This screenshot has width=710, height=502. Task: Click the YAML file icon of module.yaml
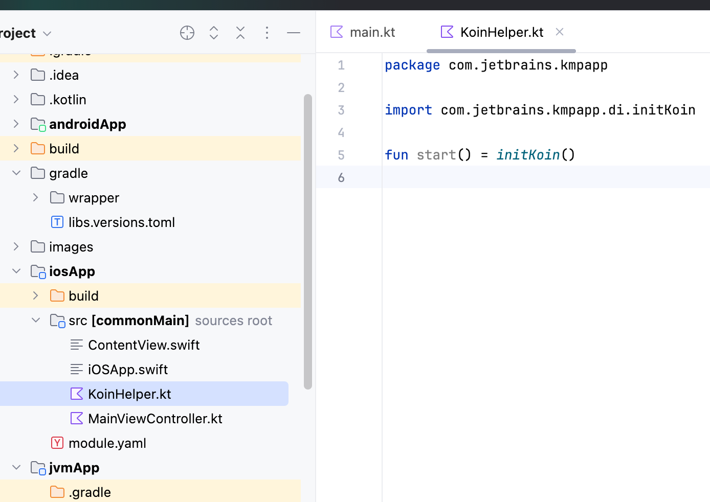(57, 443)
